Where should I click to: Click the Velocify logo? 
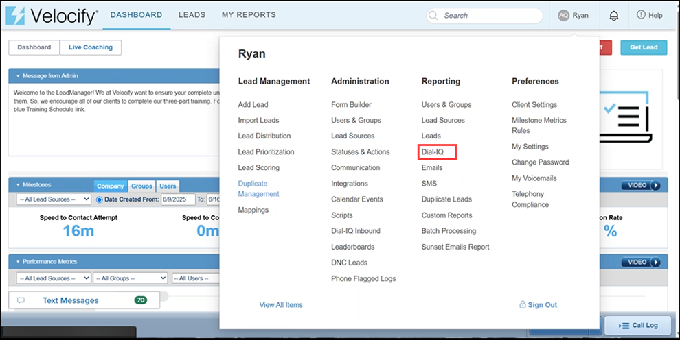pyautogui.click(x=52, y=16)
